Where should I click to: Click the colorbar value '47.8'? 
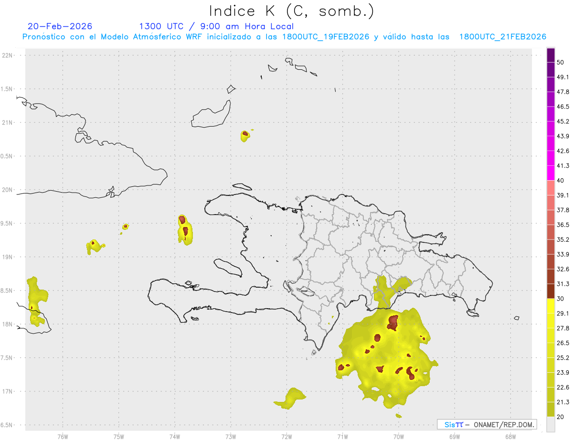[563, 92]
